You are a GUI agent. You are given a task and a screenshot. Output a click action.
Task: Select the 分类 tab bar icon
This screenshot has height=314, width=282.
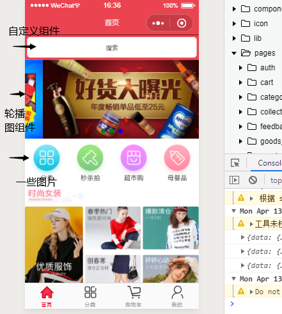point(90,292)
